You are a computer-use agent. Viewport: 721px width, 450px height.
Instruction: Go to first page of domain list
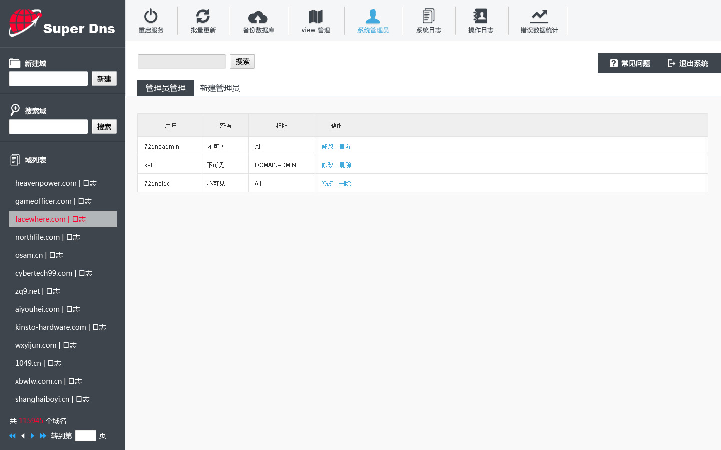12,436
